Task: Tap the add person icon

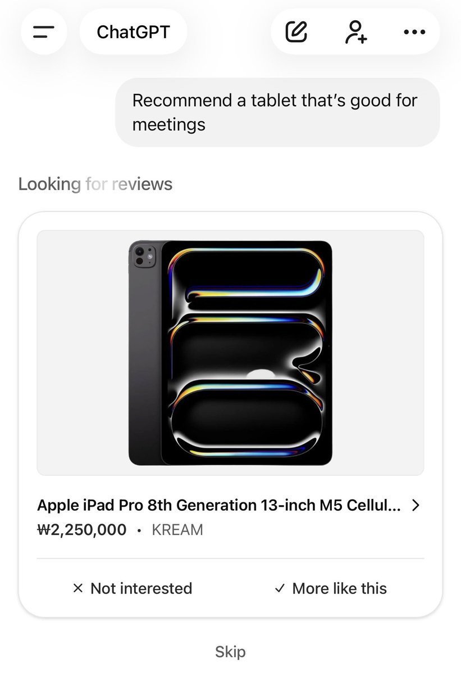Action: point(356,32)
